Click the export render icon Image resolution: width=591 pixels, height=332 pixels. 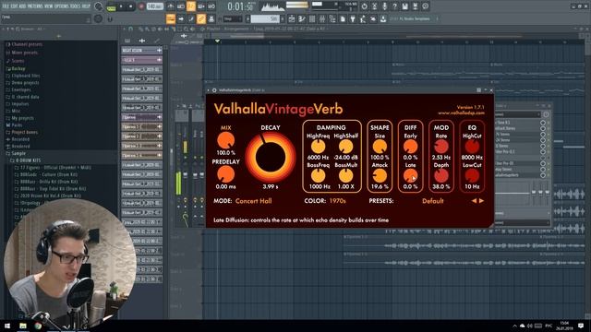[x=415, y=6]
